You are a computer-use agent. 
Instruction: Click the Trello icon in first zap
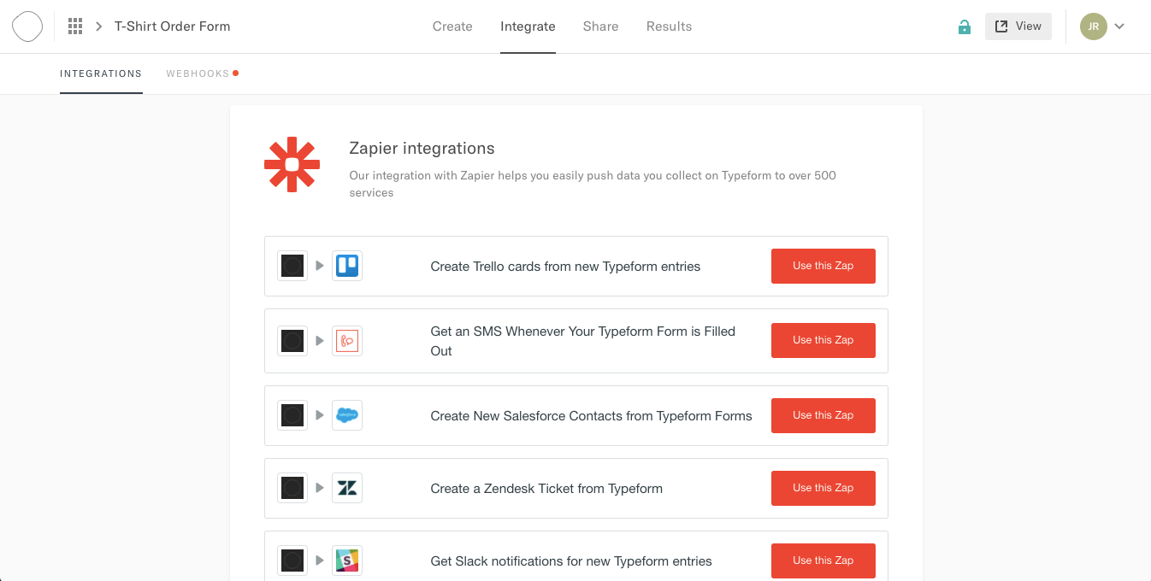(x=347, y=266)
